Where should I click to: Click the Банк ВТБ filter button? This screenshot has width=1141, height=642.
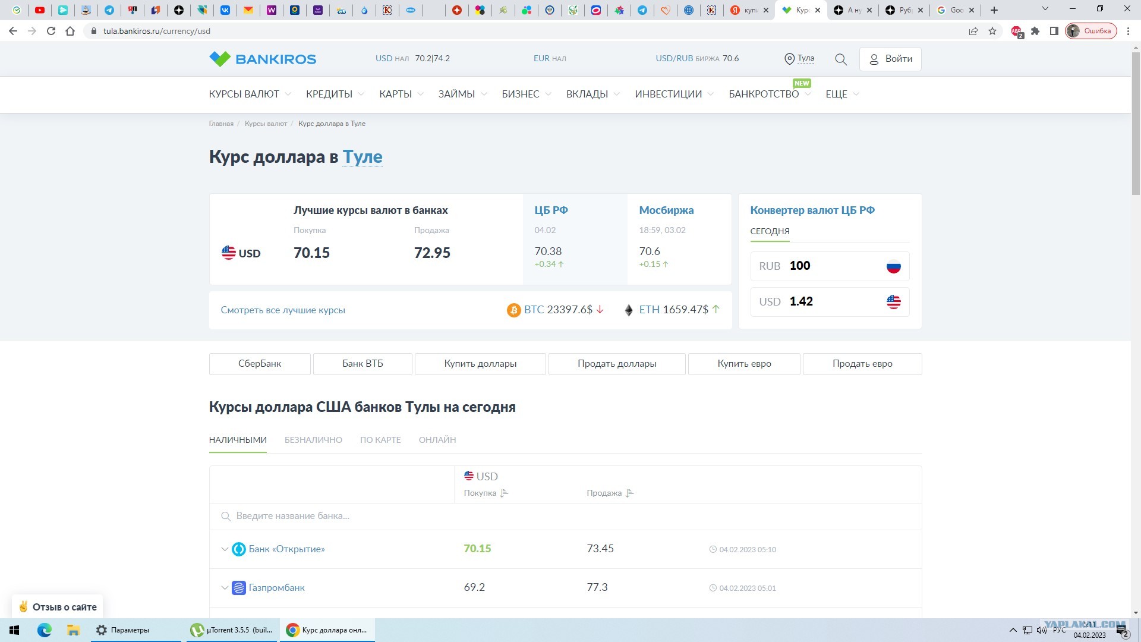pos(363,364)
